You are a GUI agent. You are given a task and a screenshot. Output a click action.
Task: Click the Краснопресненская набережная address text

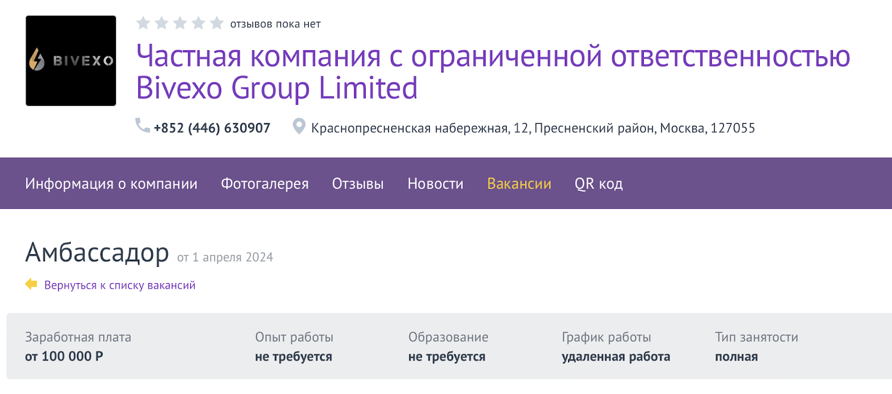pyautogui.click(x=533, y=128)
